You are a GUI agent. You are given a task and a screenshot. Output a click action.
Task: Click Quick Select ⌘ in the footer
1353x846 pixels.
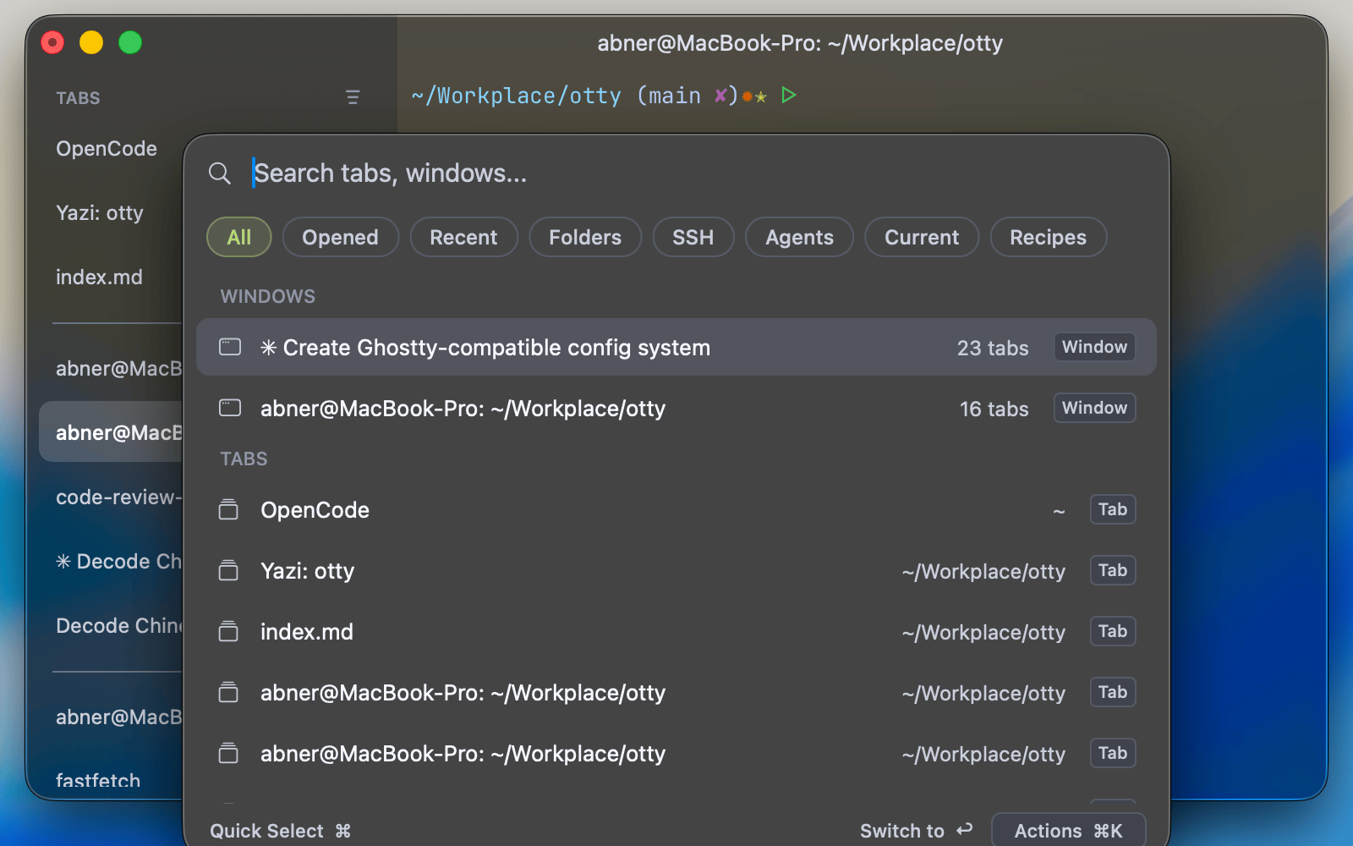coord(281,831)
